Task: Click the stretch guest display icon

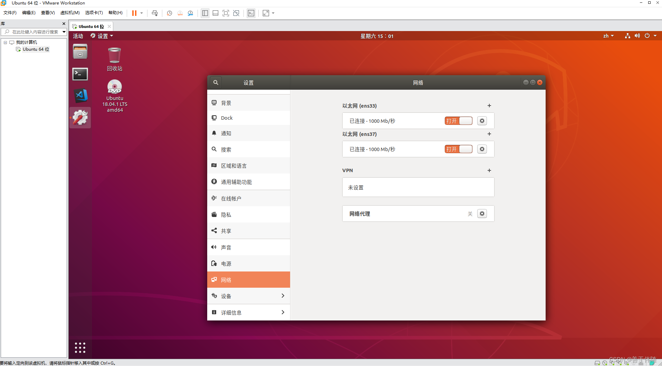Action: [266, 13]
